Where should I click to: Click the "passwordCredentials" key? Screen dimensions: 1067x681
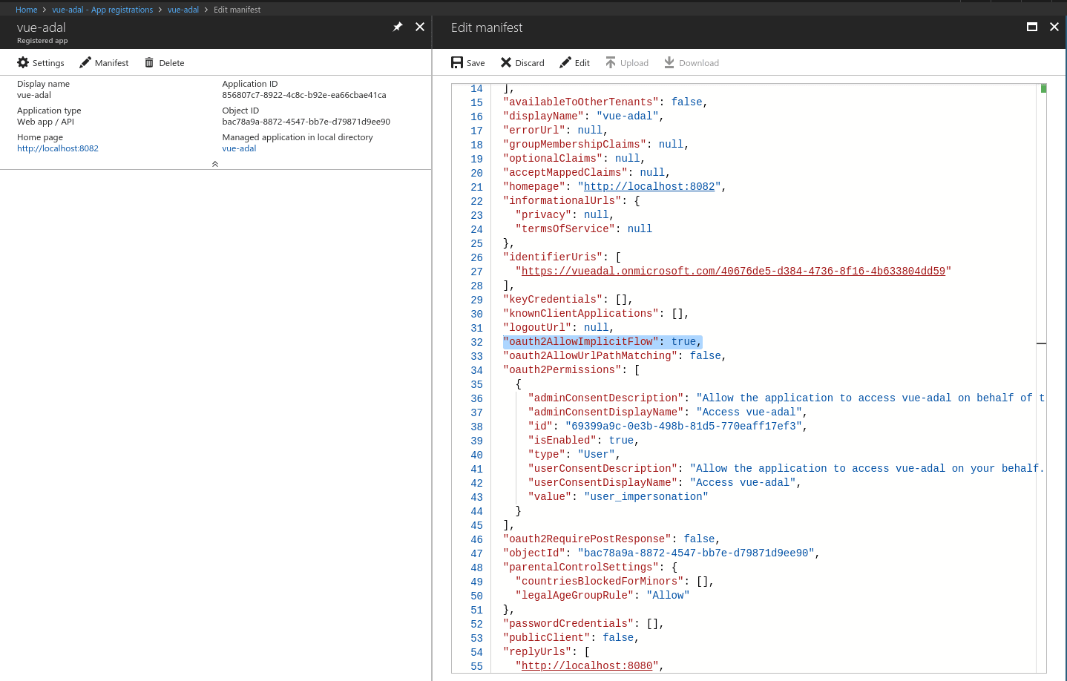(x=568, y=624)
